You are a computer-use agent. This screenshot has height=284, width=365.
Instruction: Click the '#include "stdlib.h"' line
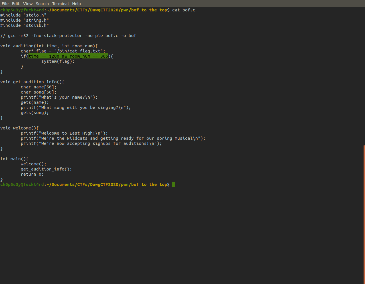click(25, 25)
